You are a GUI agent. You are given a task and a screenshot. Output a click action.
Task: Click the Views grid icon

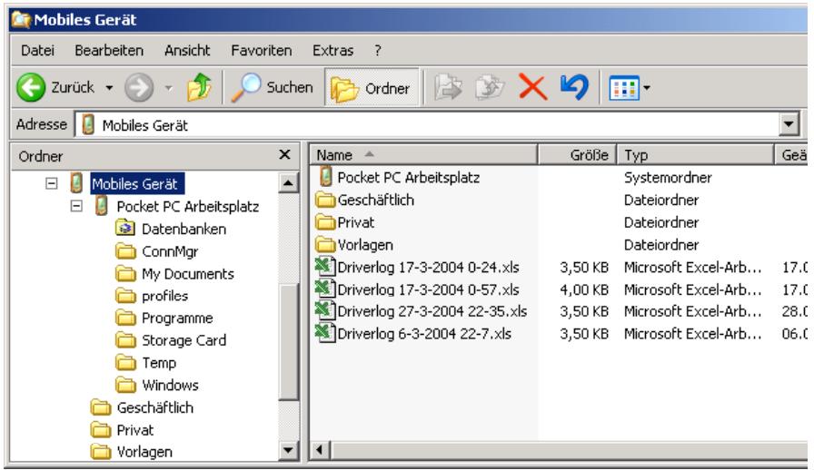click(624, 88)
